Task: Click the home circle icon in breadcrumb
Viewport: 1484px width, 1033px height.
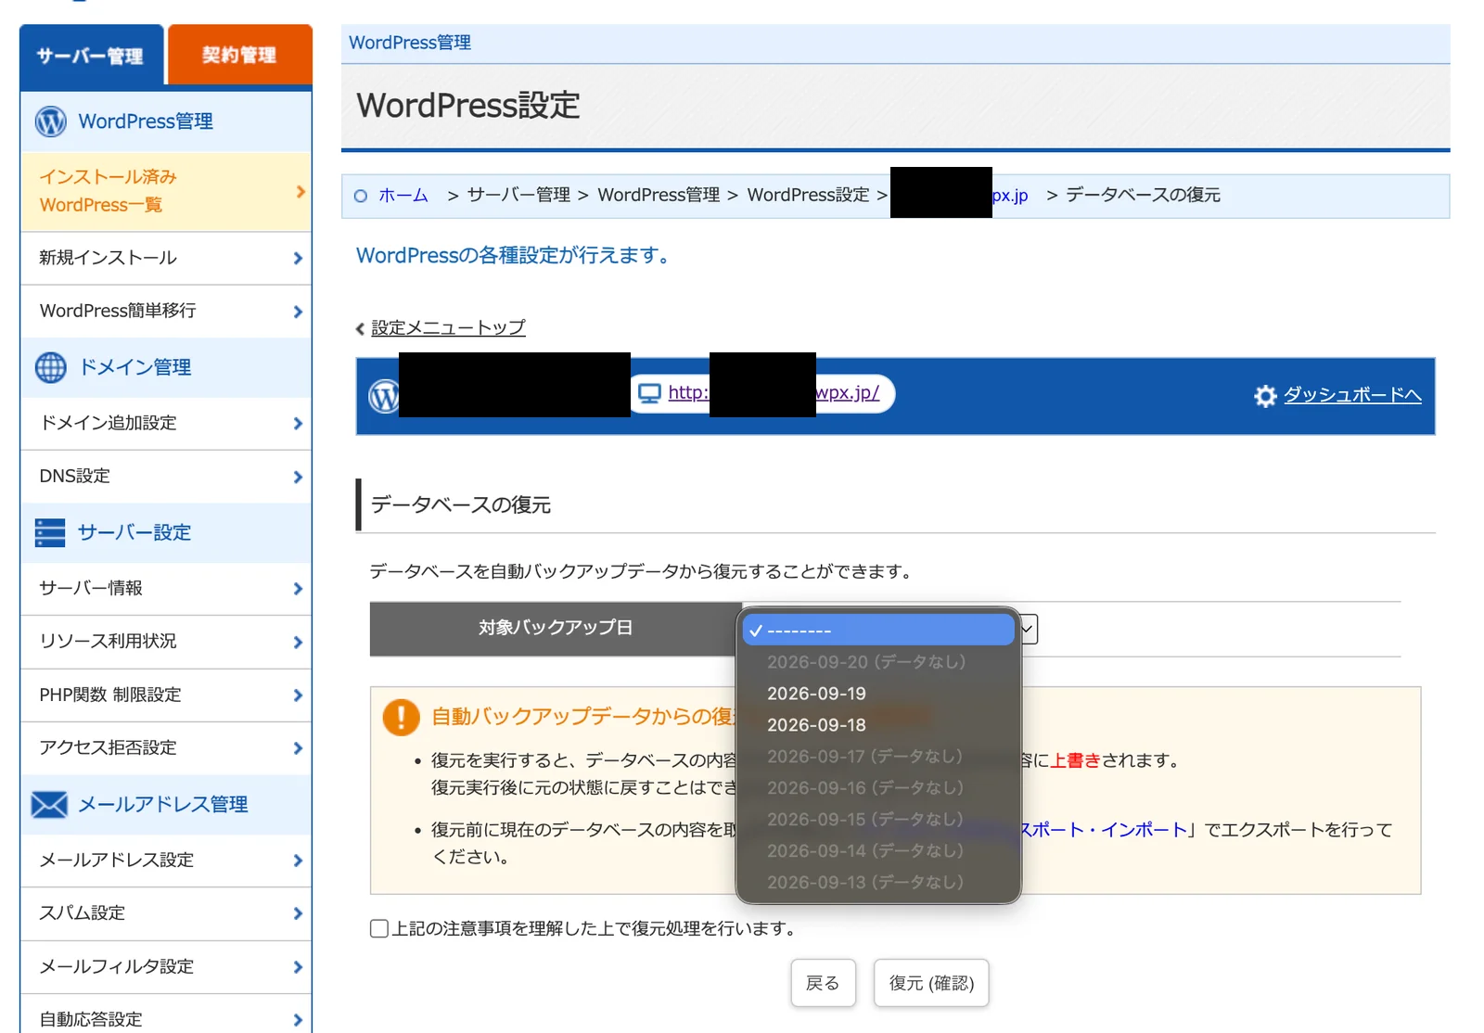Action: click(x=361, y=196)
